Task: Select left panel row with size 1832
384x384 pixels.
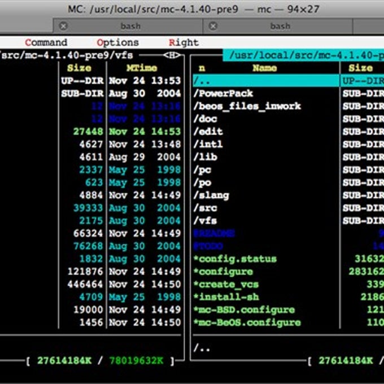Action: pyautogui.click(x=90, y=259)
